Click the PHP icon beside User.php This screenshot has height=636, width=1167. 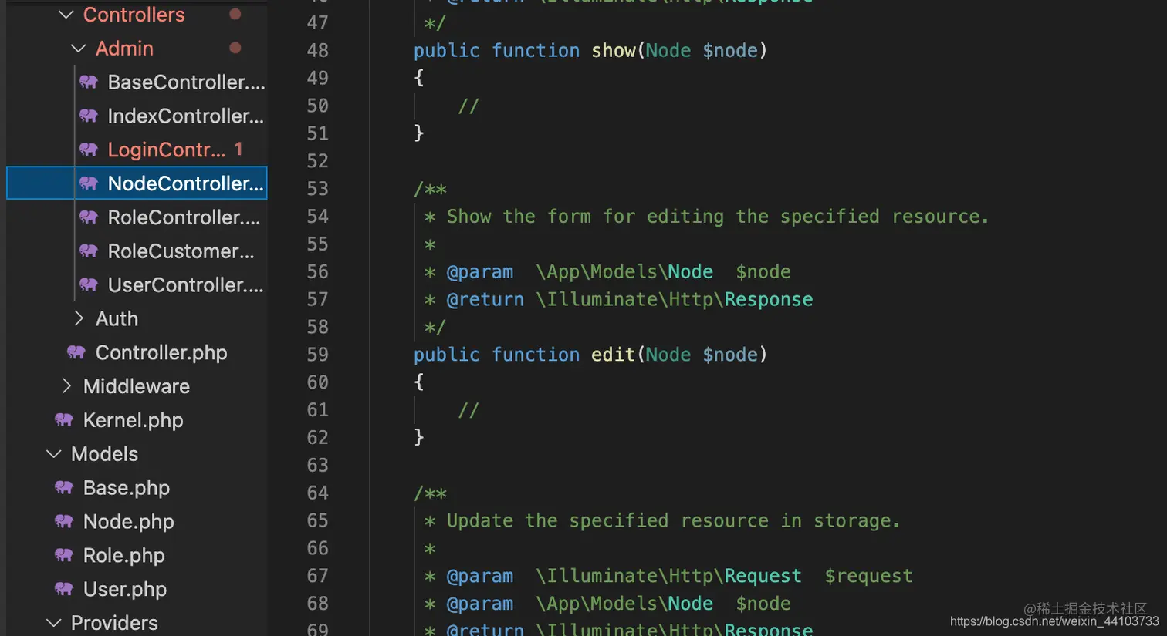[64, 589]
